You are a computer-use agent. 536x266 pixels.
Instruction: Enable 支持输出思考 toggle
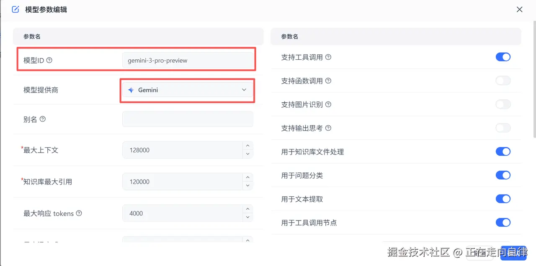coord(503,128)
